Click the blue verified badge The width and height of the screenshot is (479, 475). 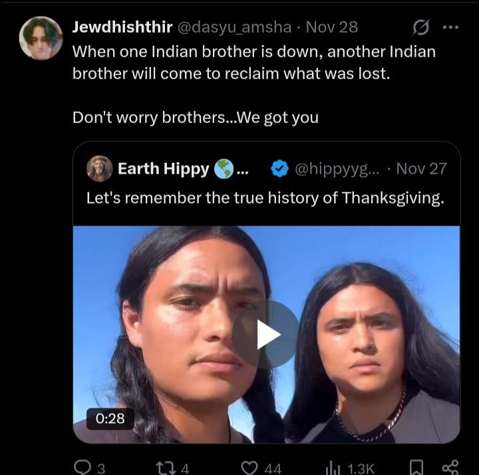pyautogui.click(x=279, y=169)
